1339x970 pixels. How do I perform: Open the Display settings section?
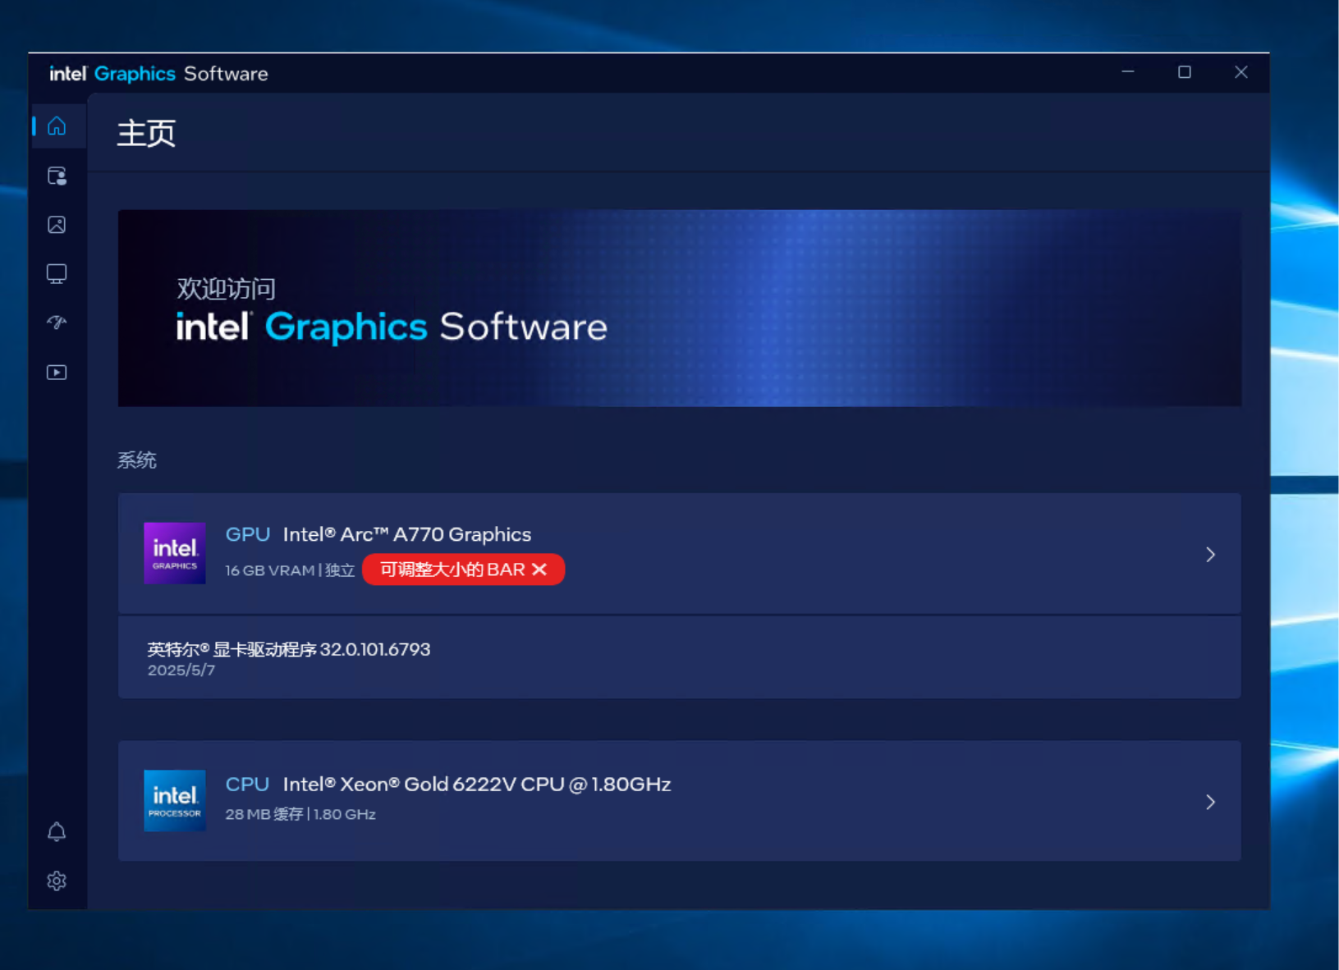pos(57,273)
